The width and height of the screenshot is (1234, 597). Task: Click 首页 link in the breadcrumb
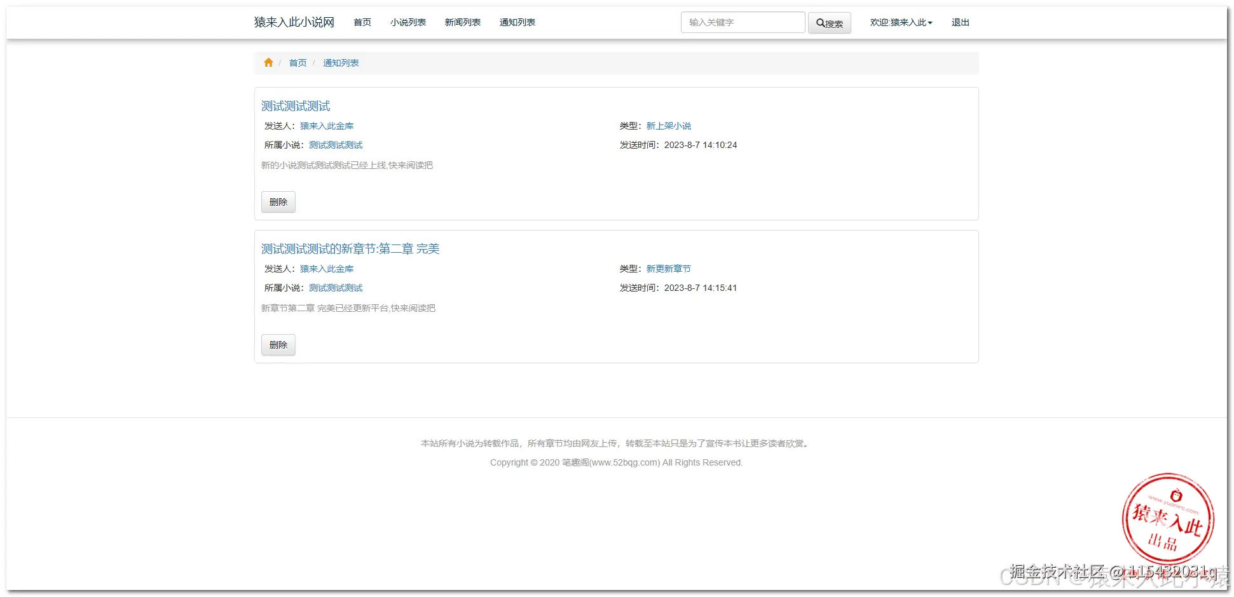298,63
